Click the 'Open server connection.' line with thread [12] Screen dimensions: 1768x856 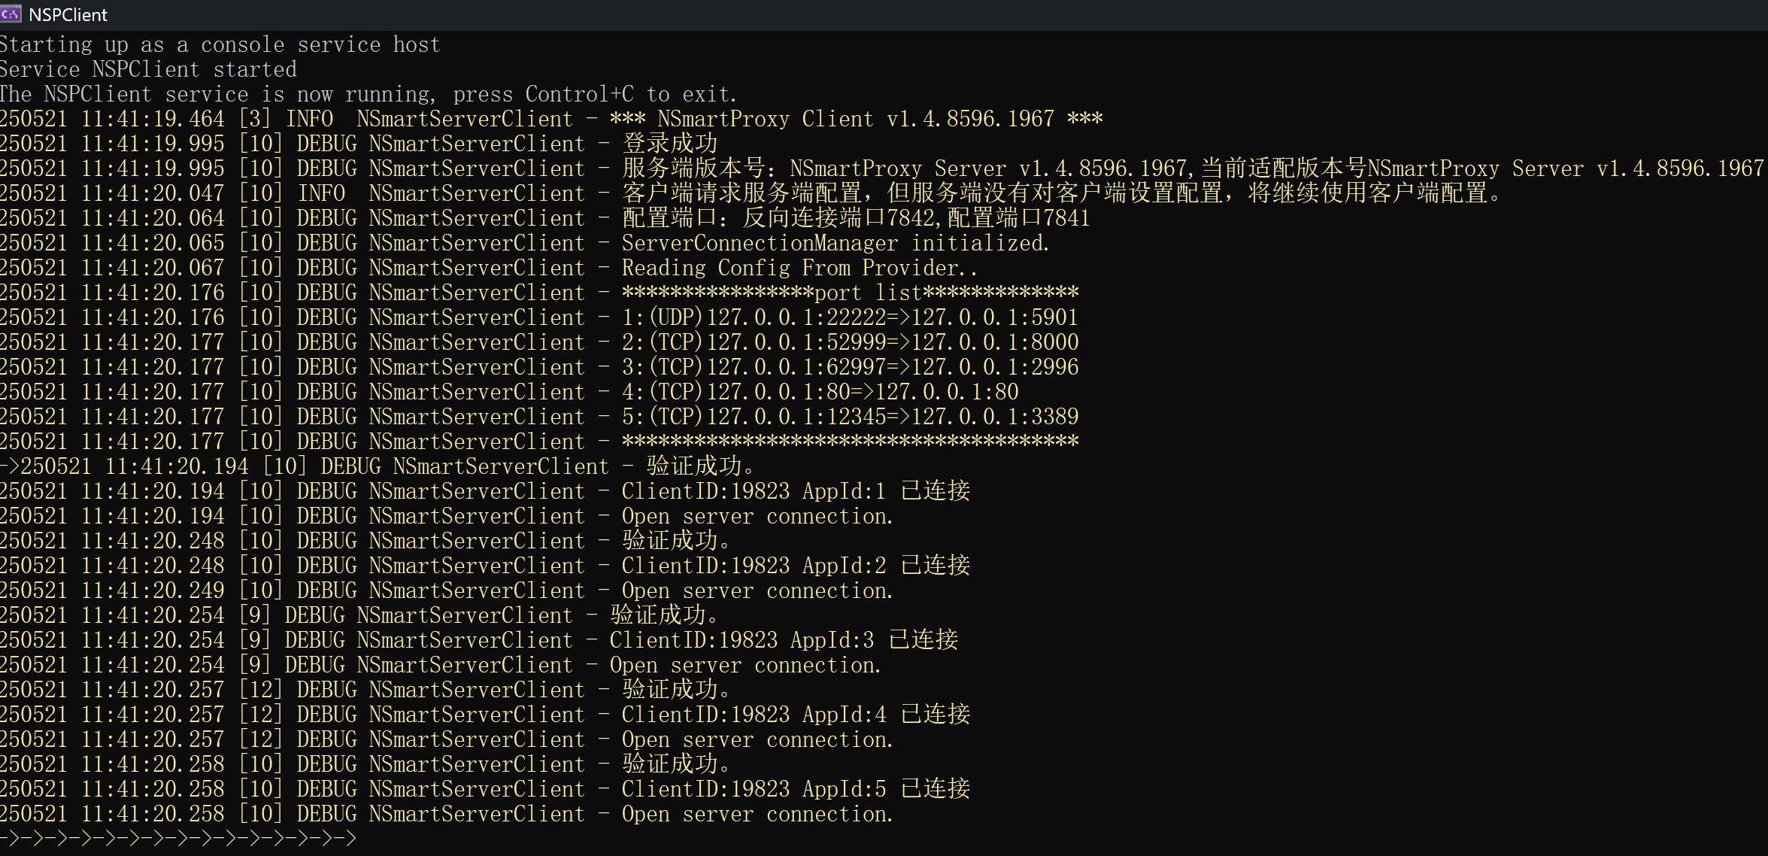tap(447, 740)
